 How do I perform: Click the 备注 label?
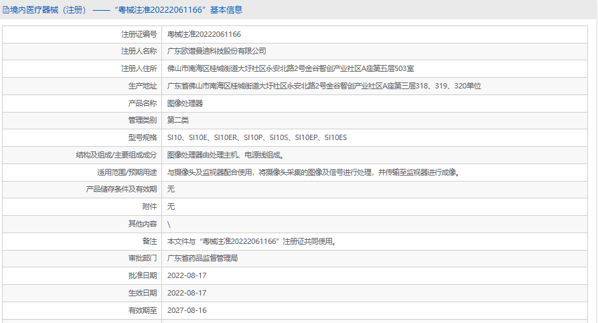tap(149, 241)
